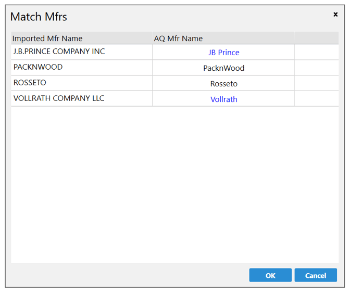Select the PacknWood AQ Mfr cell

pos(223,68)
